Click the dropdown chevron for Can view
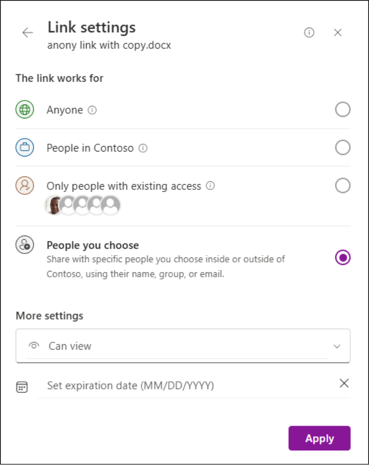The image size is (369, 465). tap(337, 346)
